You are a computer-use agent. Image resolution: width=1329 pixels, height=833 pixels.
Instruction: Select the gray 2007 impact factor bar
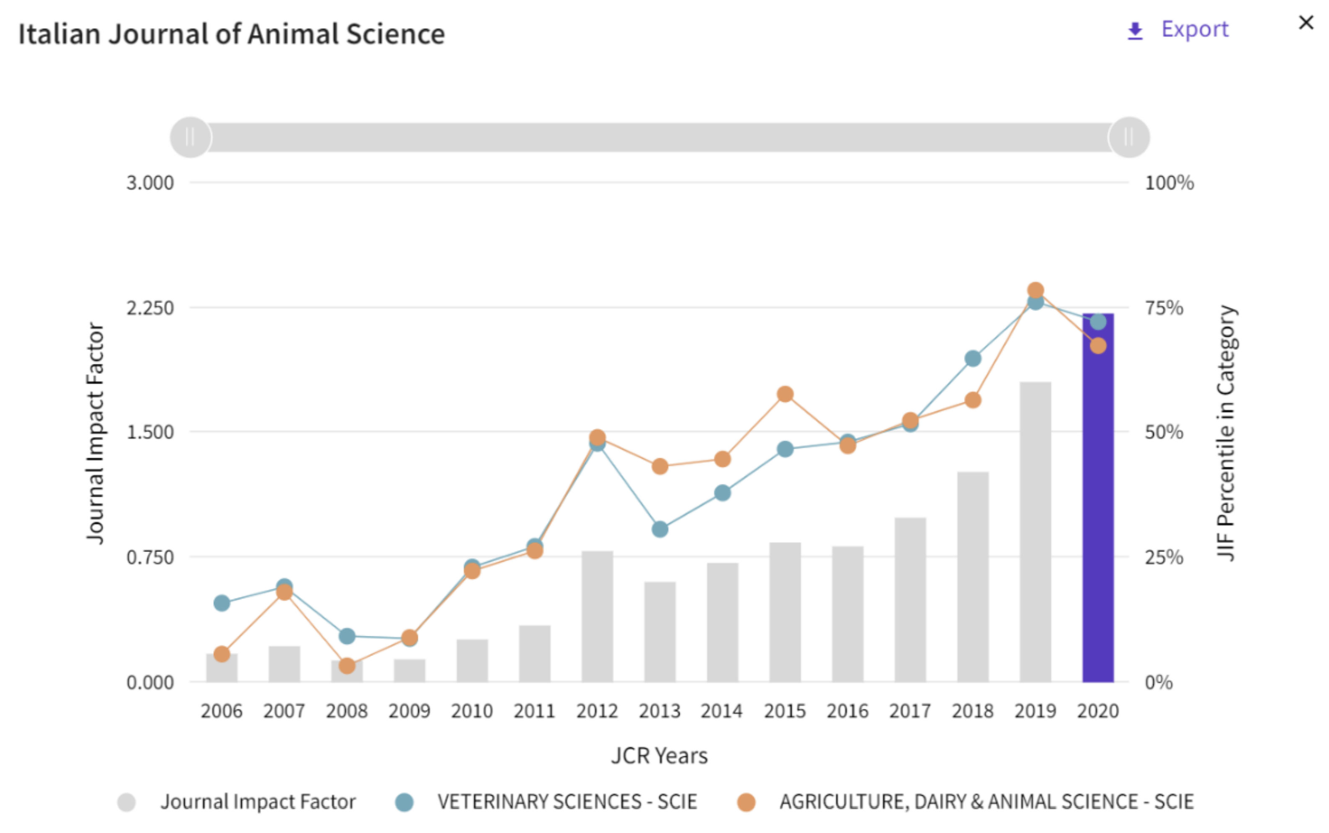284,664
